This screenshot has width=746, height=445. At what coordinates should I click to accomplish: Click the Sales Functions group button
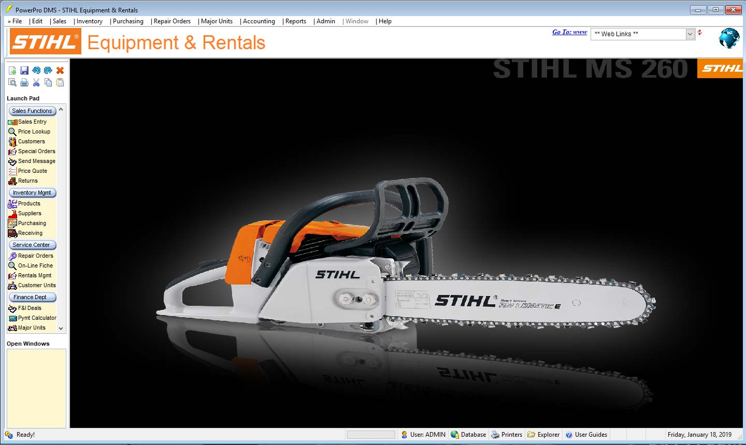tap(32, 111)
